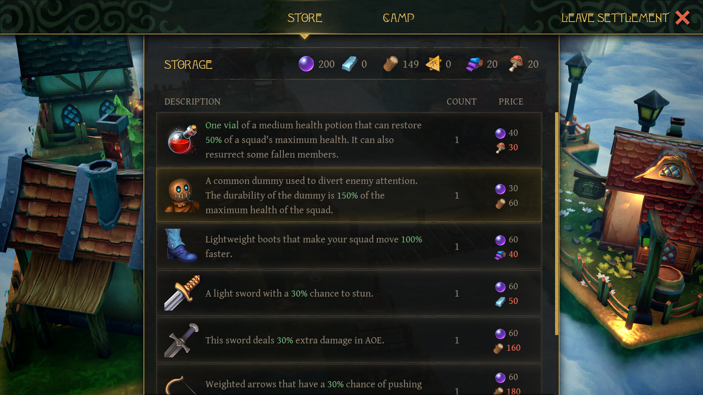
Task: Click the golden triangle storage icon
Action: (x=434, y=64)
